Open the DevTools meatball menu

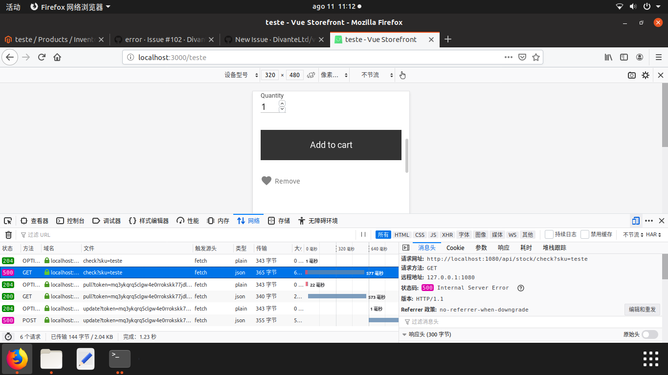[x=649, y=221]
